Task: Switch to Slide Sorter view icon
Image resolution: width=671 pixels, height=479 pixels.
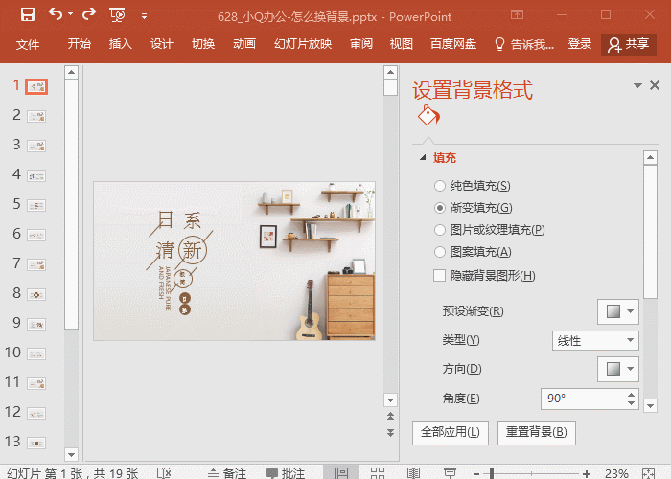Action: click(378, 472)
